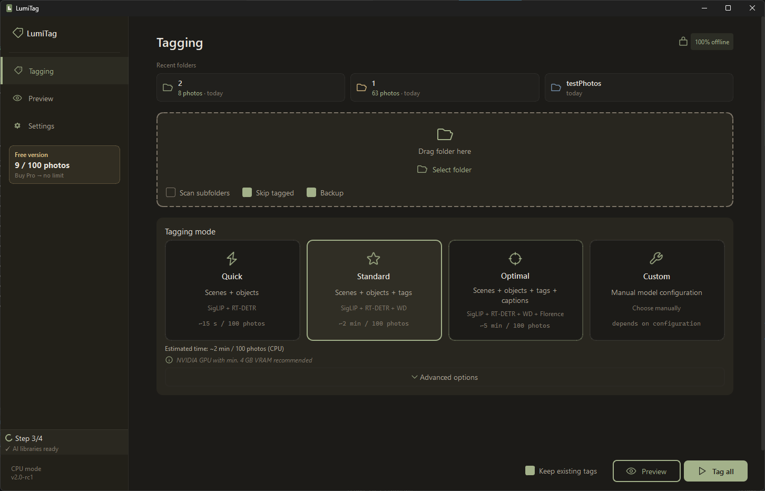Click the v2.0-rc1 version text
Image resolution: width=765 pixels, height=491 pixels.
[22, 477]
